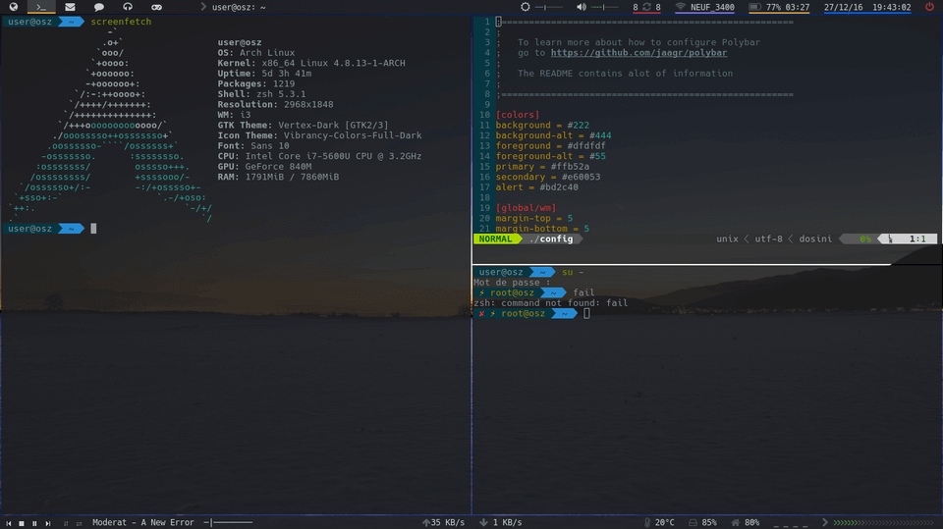Image resolution: width=943 pixels, height=529 pixels.
Task: Click the 1 KB/s download rate
Action: (x=507, y=522)
